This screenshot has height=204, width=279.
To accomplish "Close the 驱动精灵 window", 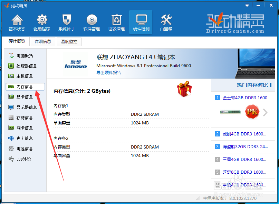I will click(x=271, y=5).
